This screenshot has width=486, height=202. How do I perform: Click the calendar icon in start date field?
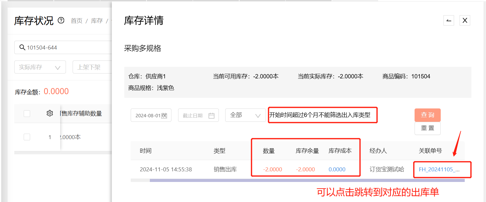point(164,115)
